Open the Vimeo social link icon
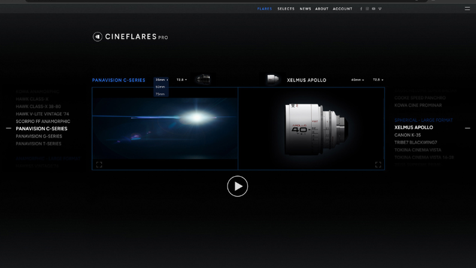Image resolution: width=476 pixels, height=268 pixels. [x=380, y=9]
